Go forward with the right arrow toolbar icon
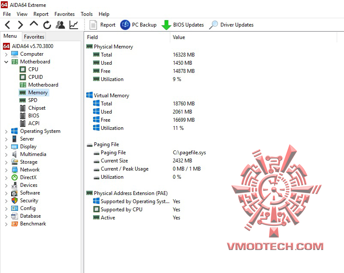 pyautogui.click(x=21, y=25)
